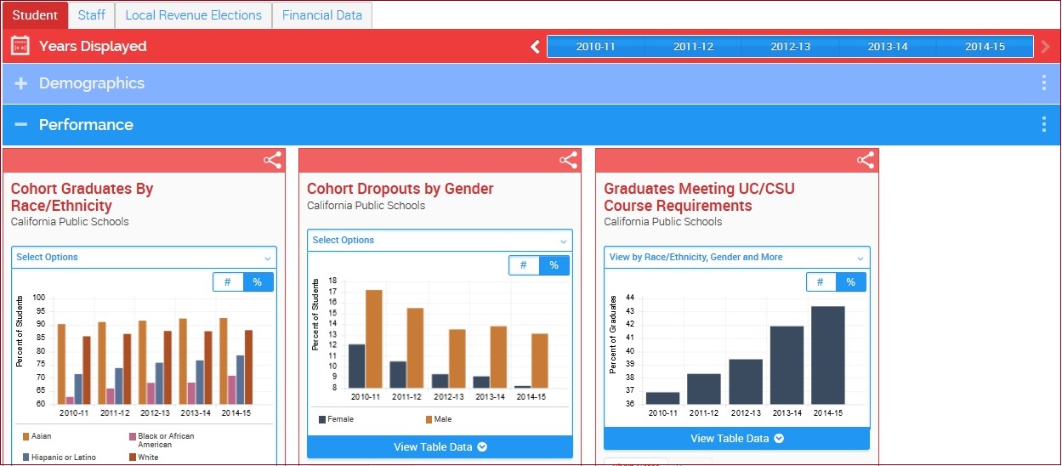
Task: Click share icon on UC/CSU Requirements card
Action: [x=865, y=160]
